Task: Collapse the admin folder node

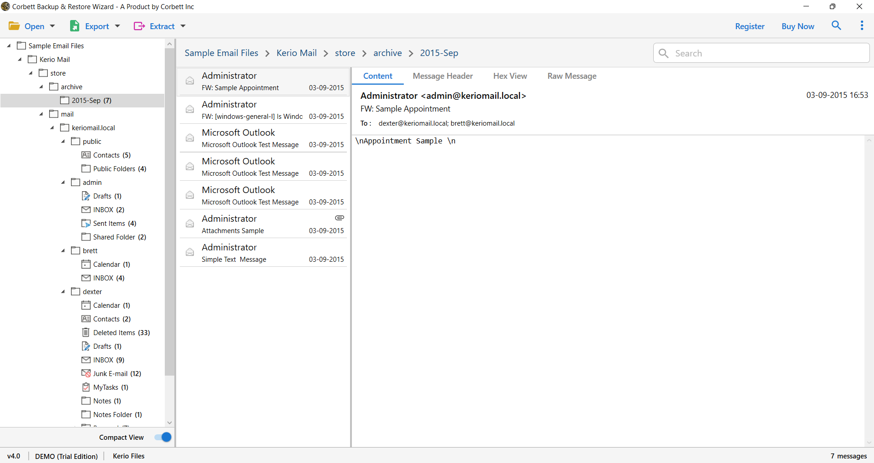Action: click(x=63, y=182)
